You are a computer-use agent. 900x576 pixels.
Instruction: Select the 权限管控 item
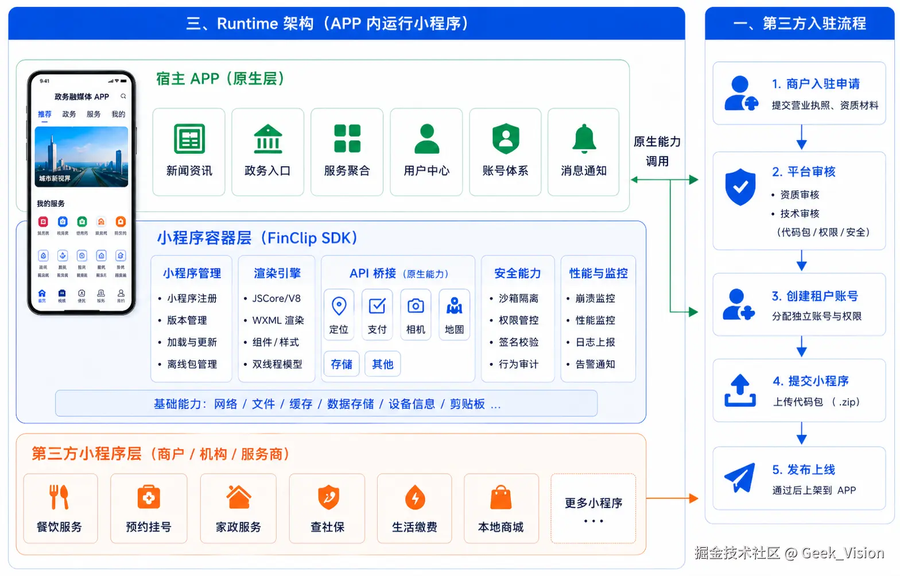tap(519, 320)
